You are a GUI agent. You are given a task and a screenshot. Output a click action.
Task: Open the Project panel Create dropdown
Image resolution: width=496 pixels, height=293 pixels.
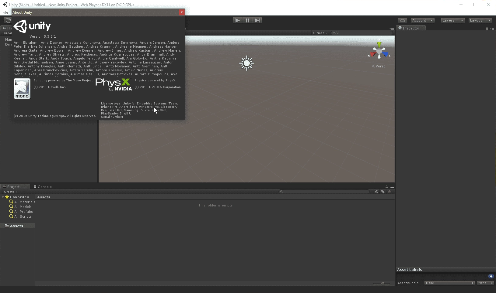click(10, 192)
